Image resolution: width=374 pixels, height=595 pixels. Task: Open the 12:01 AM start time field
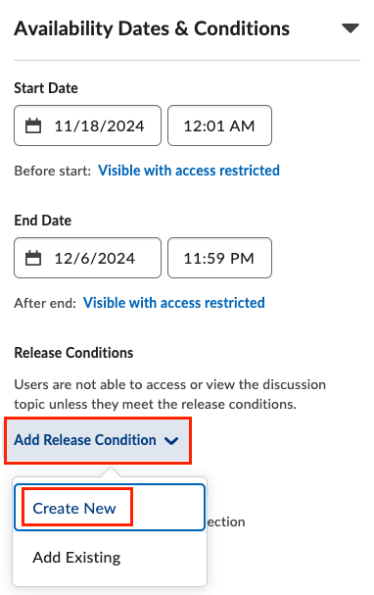click(x=219, y=125)
